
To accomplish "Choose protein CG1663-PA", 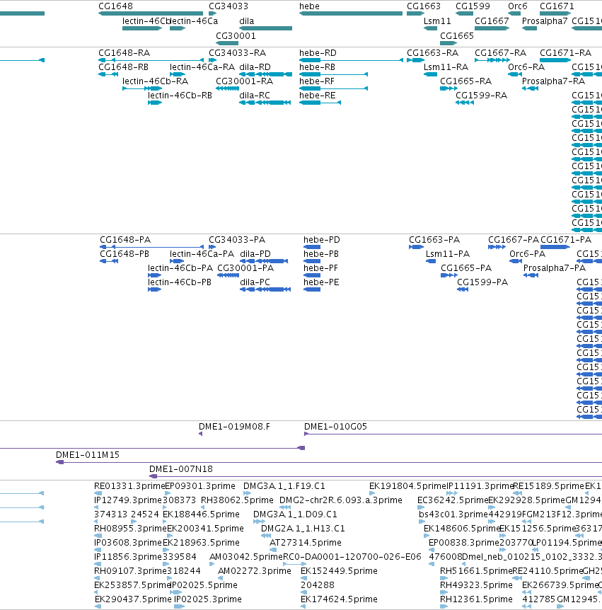I will click(x=434, y=240).
